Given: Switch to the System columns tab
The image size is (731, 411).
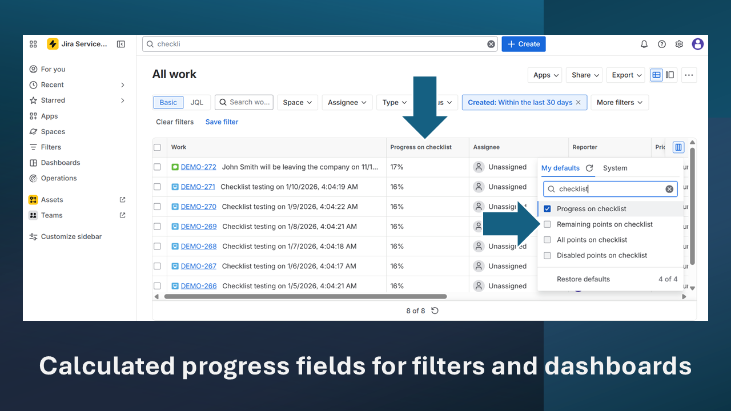Looking at the screenshot, I should (615, 168).
